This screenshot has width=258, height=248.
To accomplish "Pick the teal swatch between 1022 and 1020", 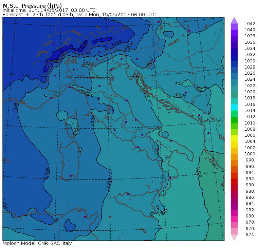I will 234,89.
